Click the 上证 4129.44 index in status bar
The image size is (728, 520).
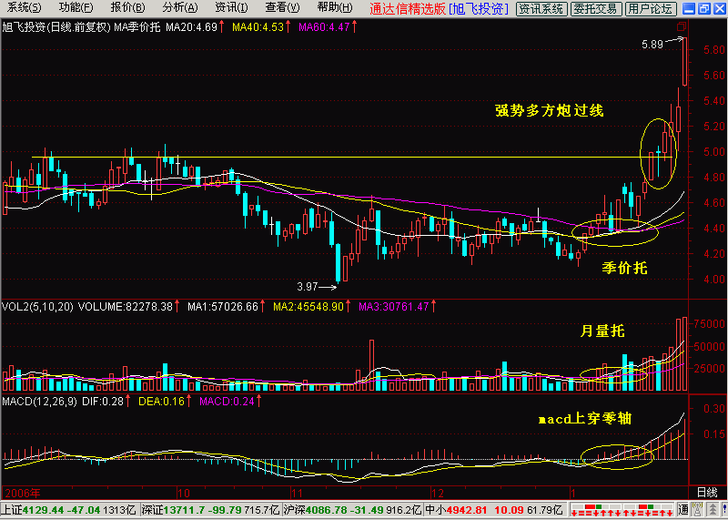point(70,509)
